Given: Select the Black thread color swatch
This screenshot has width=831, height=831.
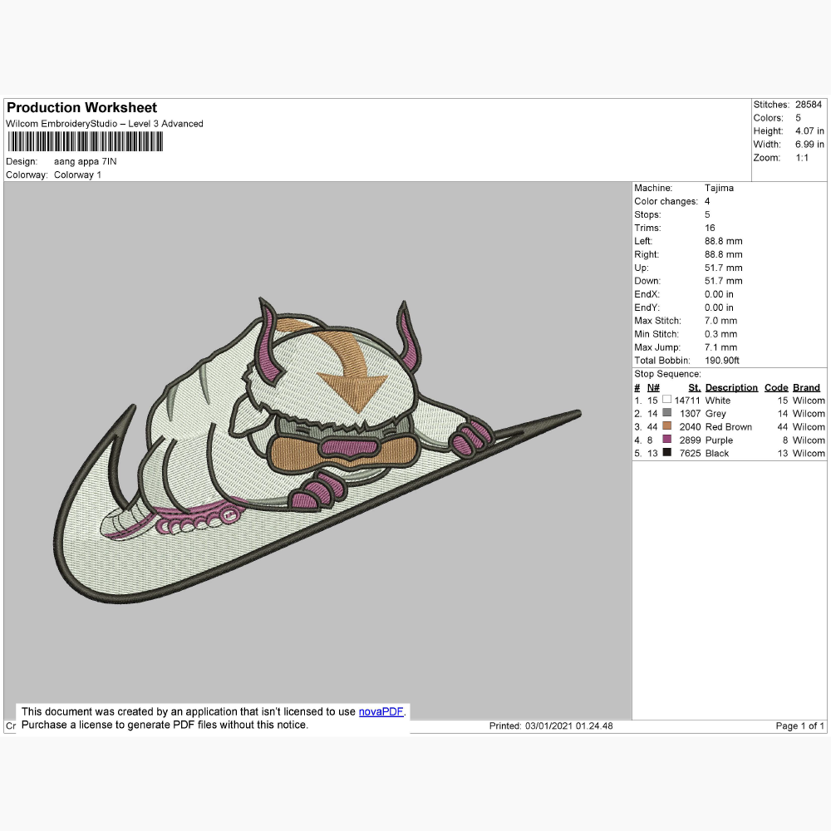Looking at the screenshot, I should (x=666, y=453).
